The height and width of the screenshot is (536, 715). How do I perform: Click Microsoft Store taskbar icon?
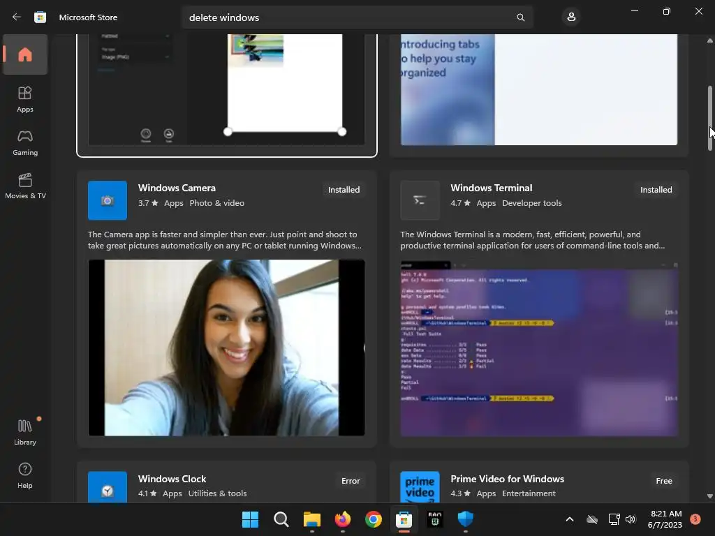(x=404, y=519)
